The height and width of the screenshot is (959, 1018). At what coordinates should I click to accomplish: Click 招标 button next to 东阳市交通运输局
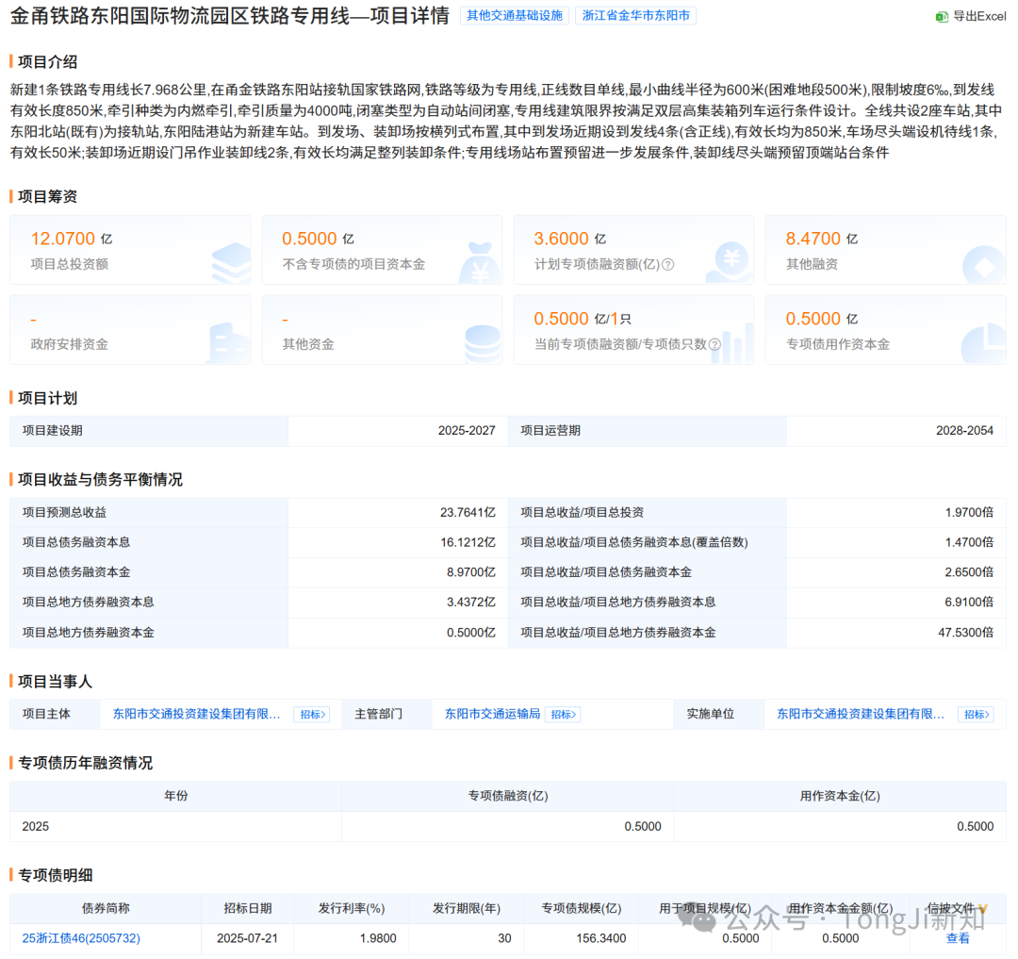point(562,715)
